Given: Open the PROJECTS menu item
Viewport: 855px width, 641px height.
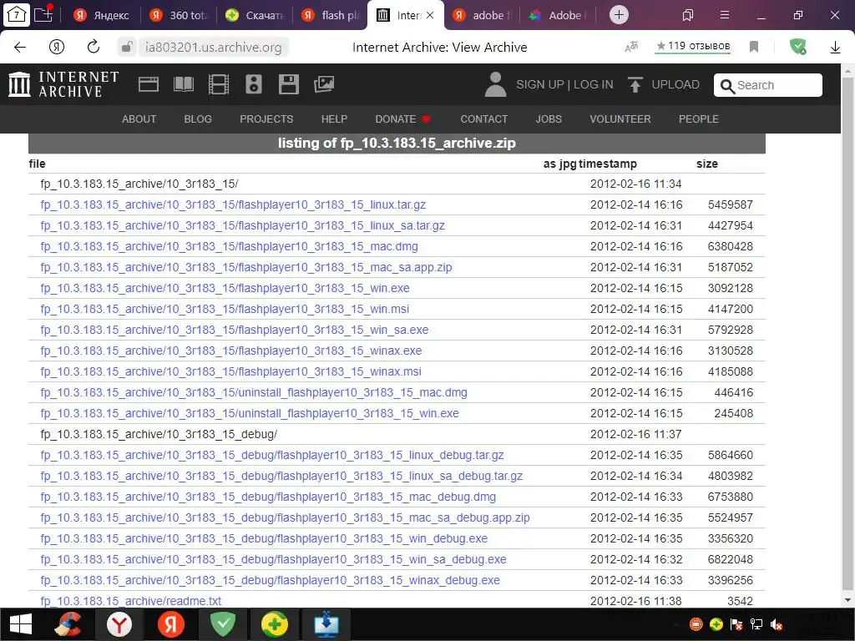Looking at the screenshot, I should pos(266,119).
